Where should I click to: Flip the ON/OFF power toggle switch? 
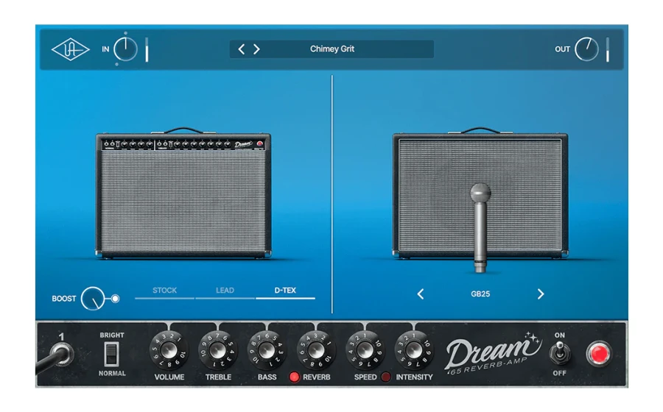pyautogui.click(x=559, y=353)
